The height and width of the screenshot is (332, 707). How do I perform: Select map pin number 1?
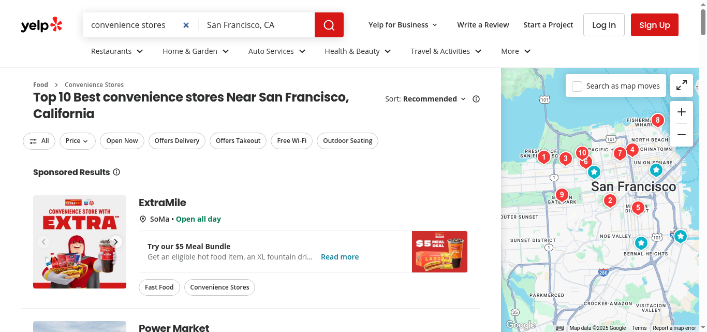(x=543, y=156)
